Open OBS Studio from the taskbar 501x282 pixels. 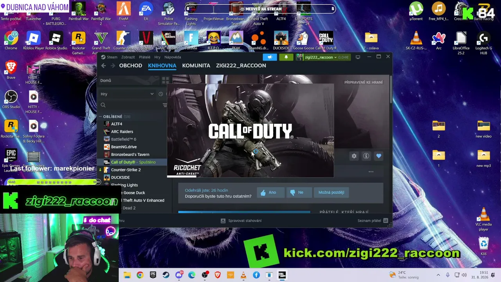205,275
